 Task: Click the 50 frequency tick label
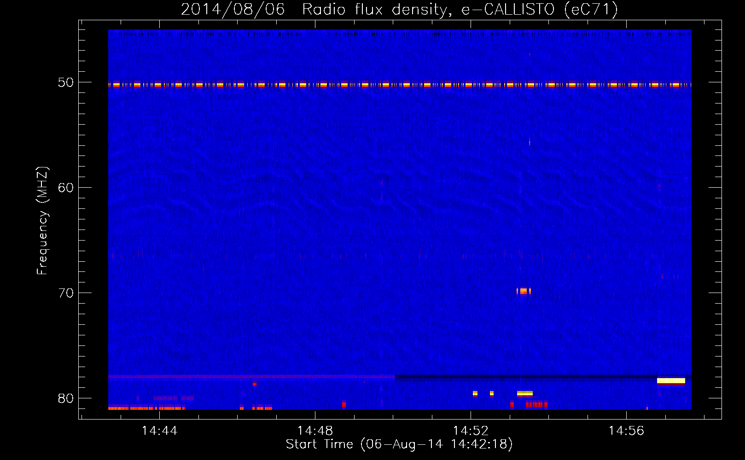[x=66, y=82]
